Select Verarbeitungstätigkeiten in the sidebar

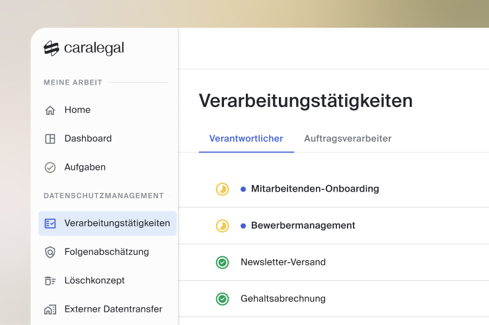click(108, 223)
